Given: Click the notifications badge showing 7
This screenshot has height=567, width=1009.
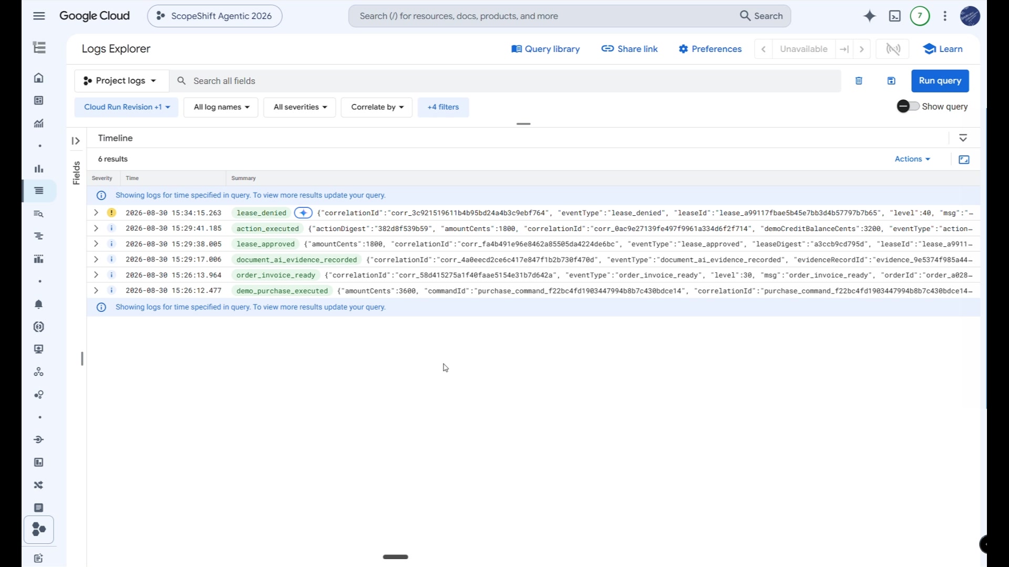Looking at the screenshot, I should coord(920,16).
